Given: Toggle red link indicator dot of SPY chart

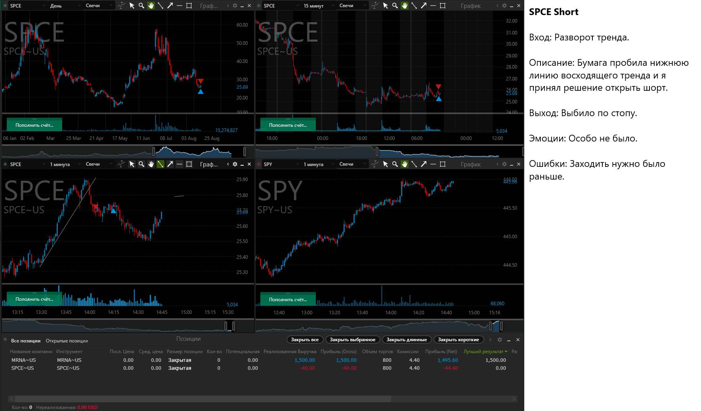Looking at the screenshot, I should click(259, 164).
